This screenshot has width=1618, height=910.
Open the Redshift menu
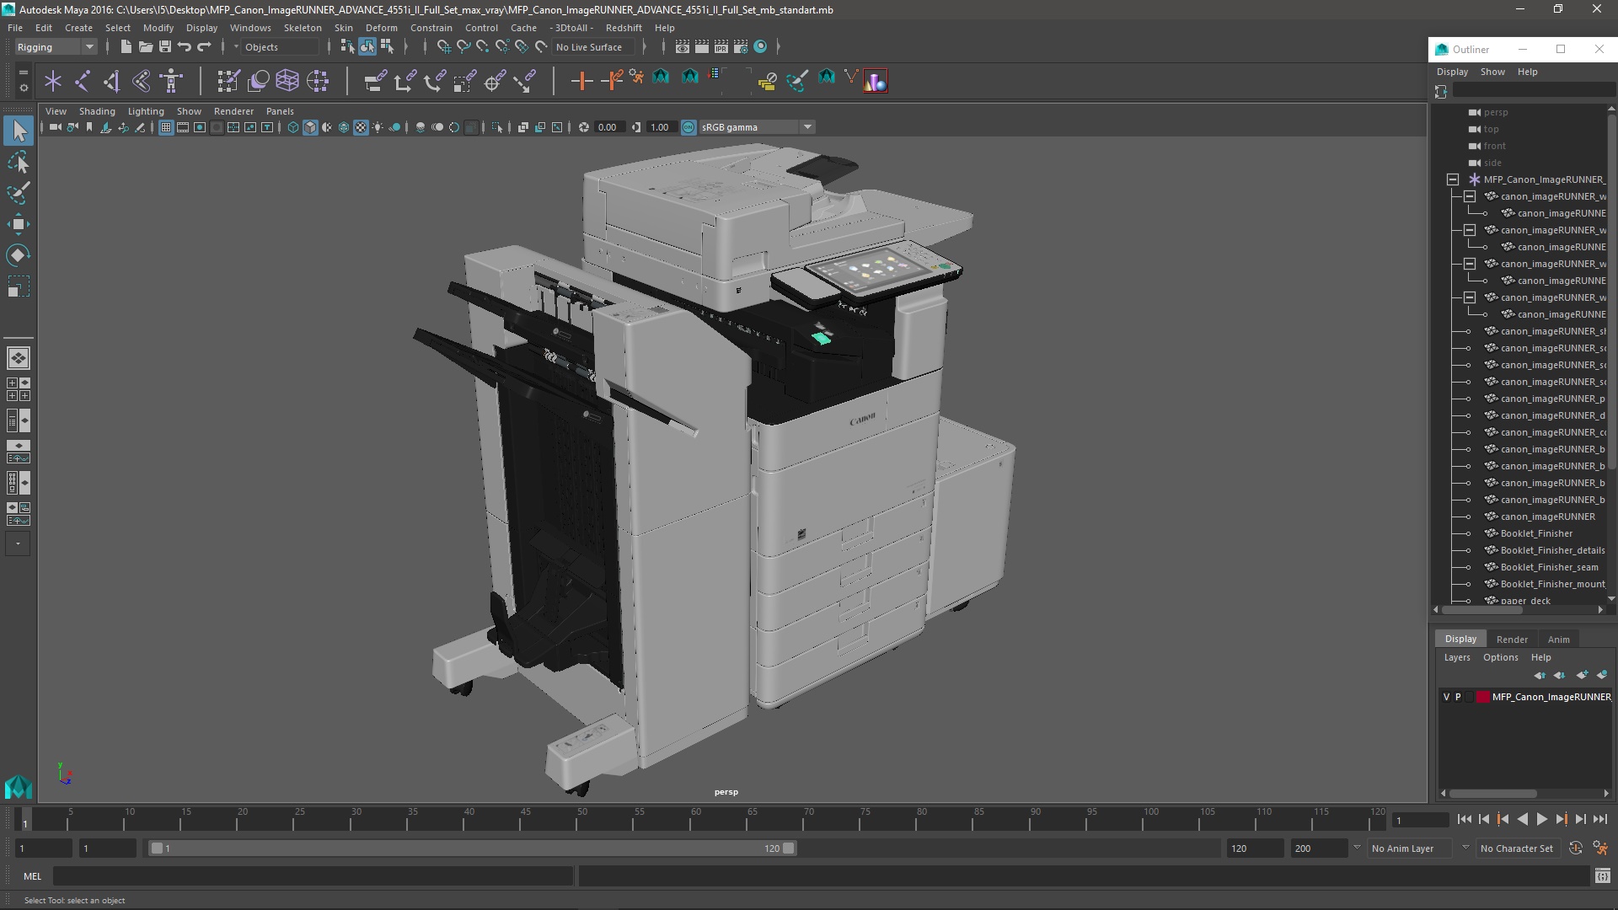click(624, 28)
